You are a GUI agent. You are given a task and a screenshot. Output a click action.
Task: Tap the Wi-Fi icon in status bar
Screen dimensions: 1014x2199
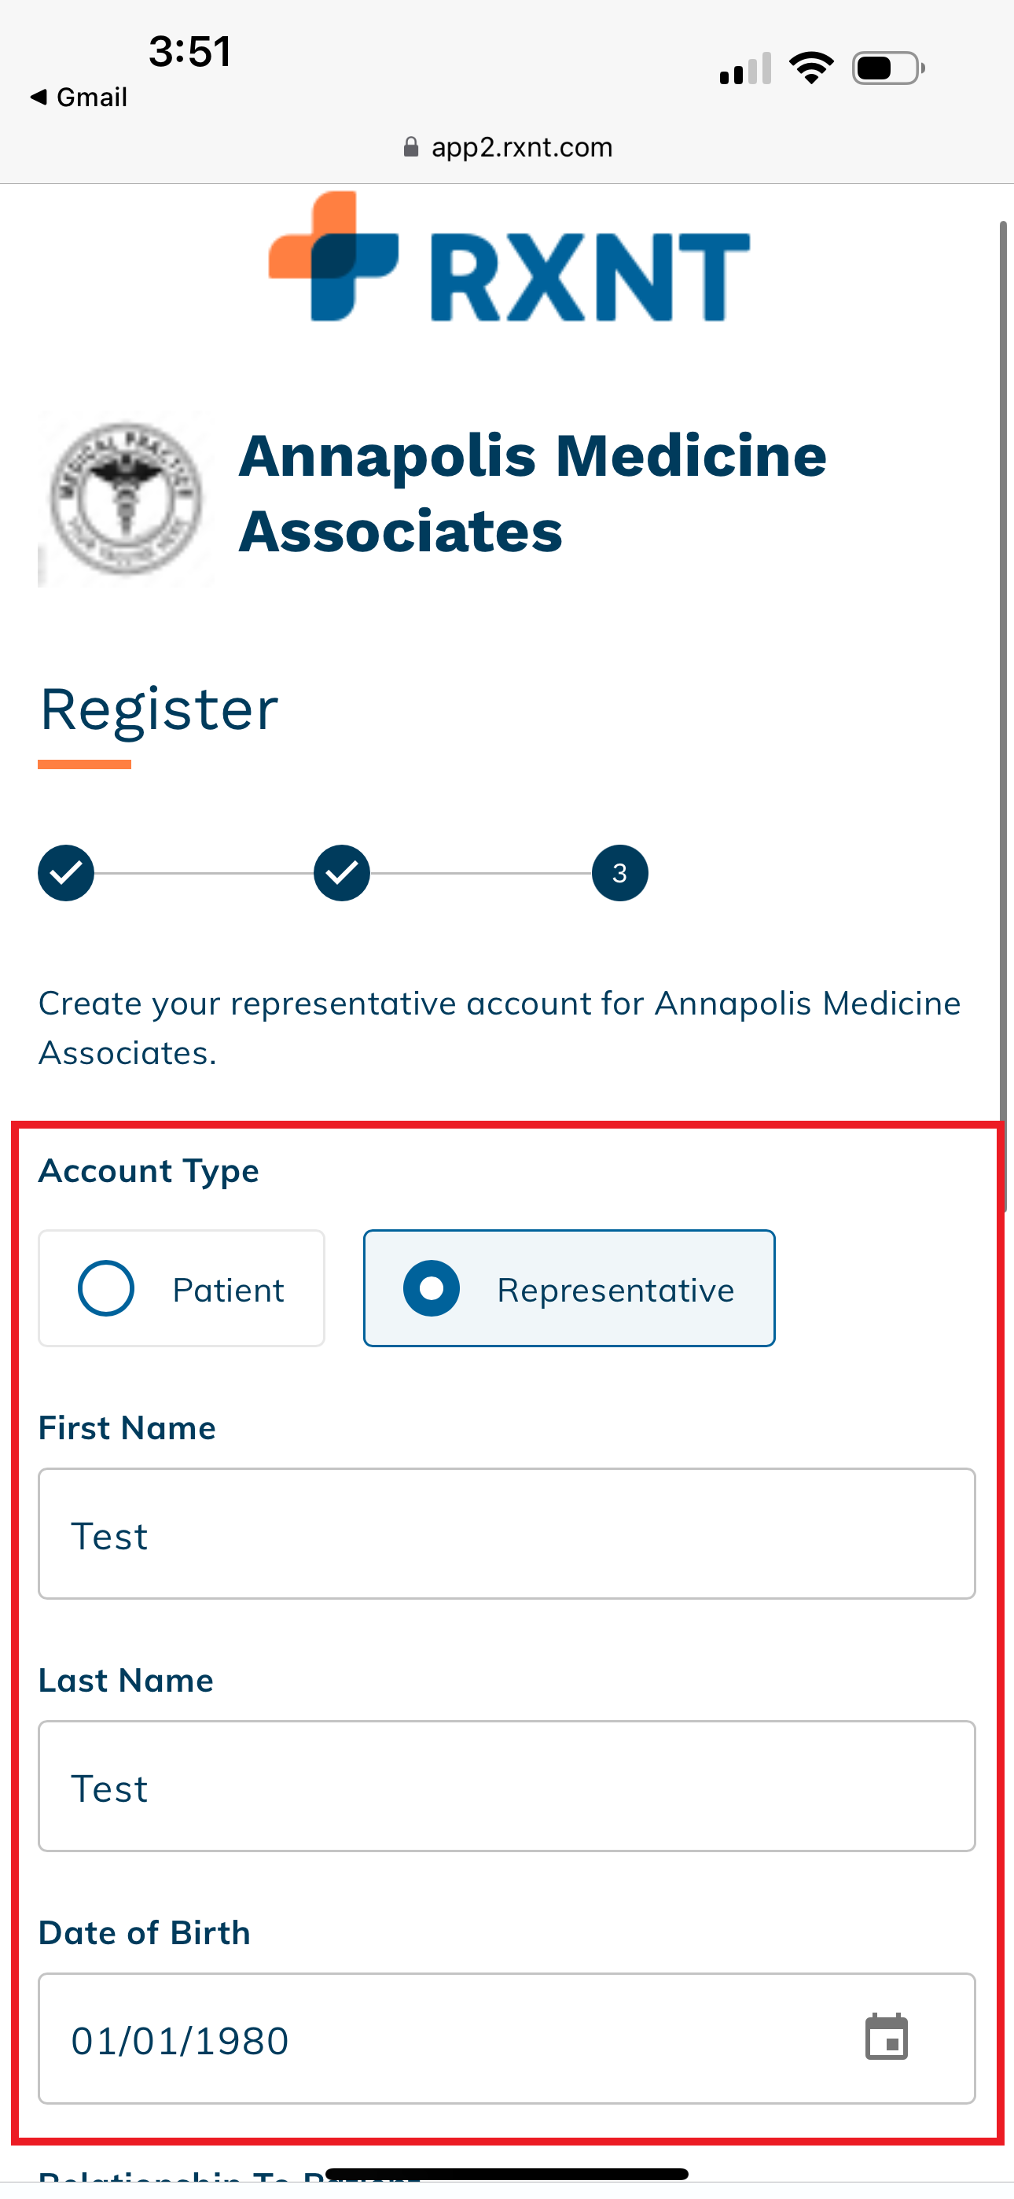(x=811, y=68)
